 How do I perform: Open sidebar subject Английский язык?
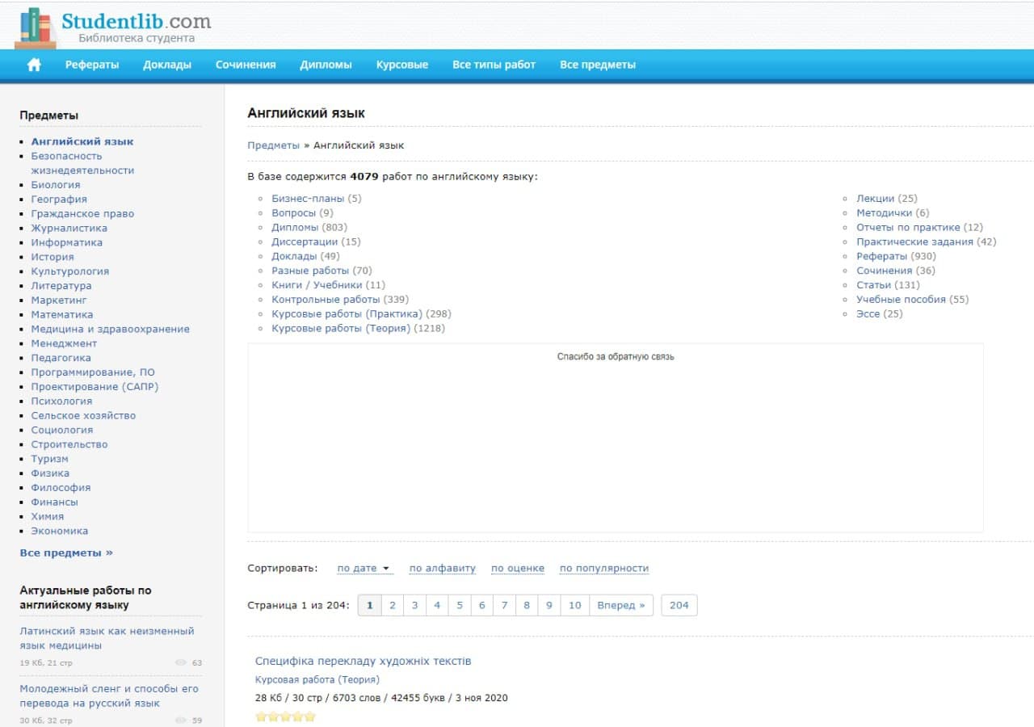click(82, 141)
